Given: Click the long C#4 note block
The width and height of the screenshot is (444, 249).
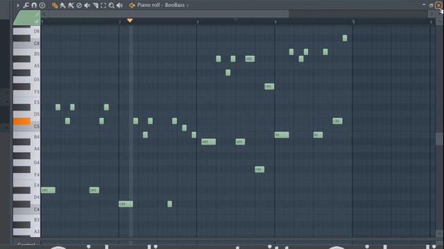Looking at the screenshot, I should click(126, 204).
